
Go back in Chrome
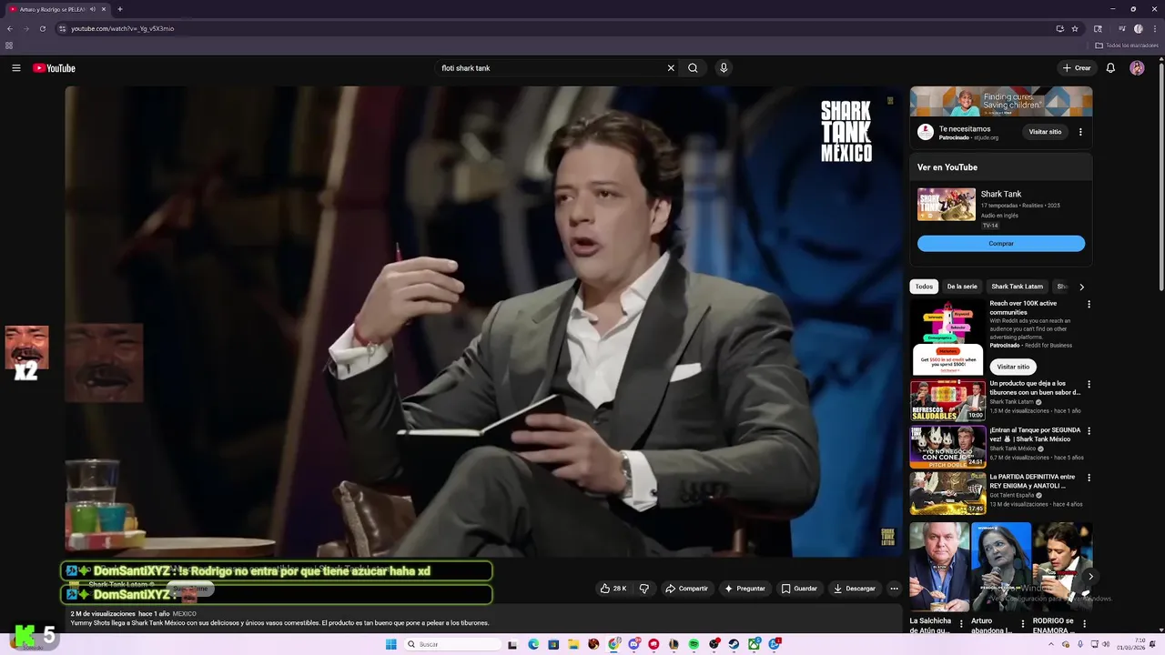[x=10, y=28]
